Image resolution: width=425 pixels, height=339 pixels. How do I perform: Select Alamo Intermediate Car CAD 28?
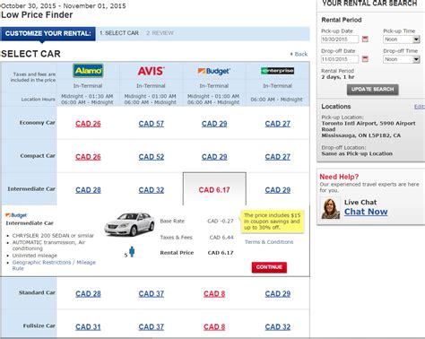coord(88,190)
